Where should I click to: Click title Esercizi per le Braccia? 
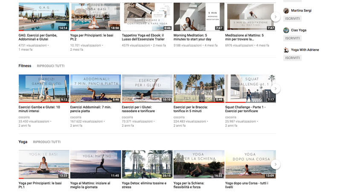(191, 109)
